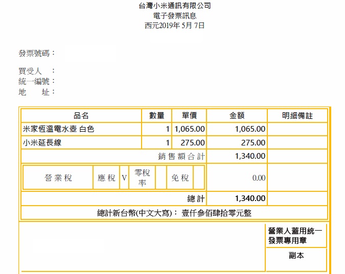Click the 地址 label

[x=36, y=92]
